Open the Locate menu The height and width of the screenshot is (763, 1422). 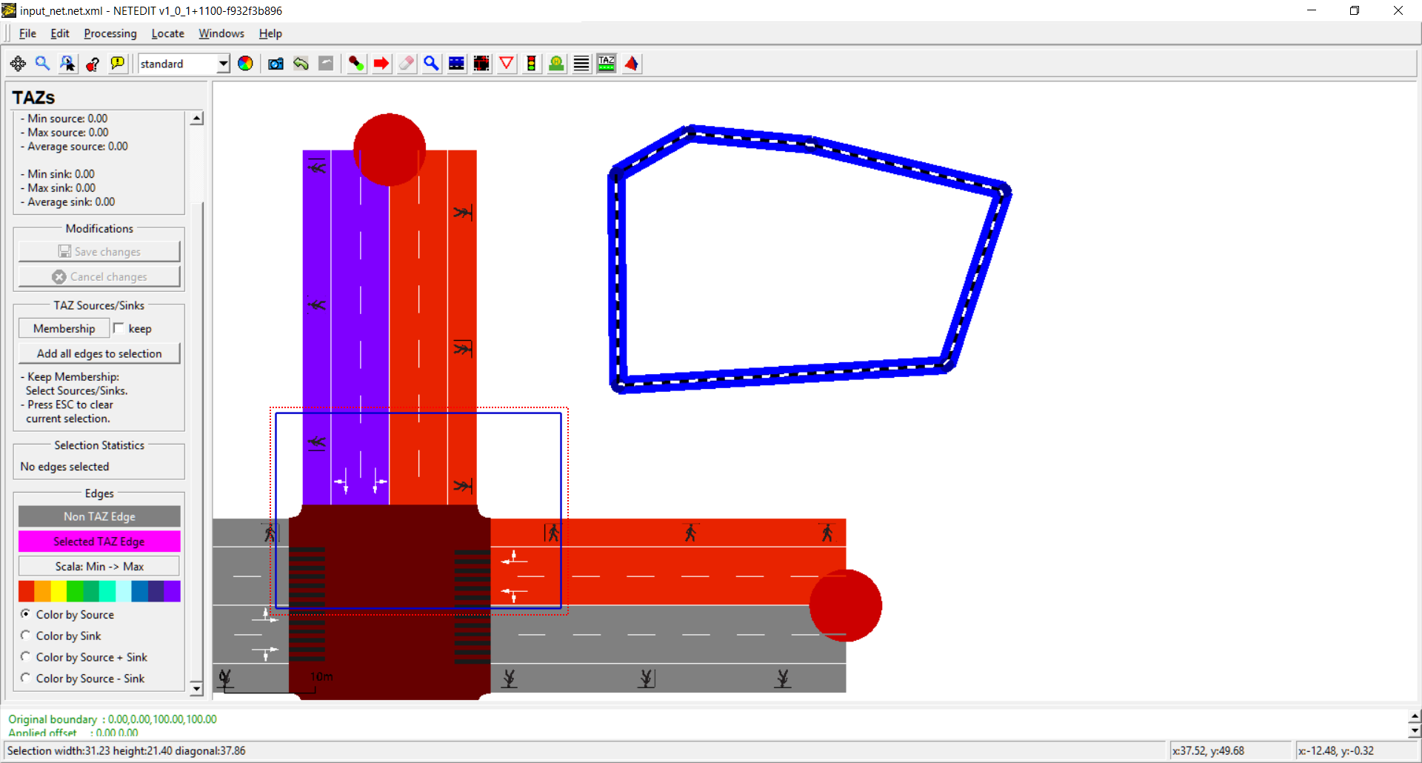(x=167, y=33)
